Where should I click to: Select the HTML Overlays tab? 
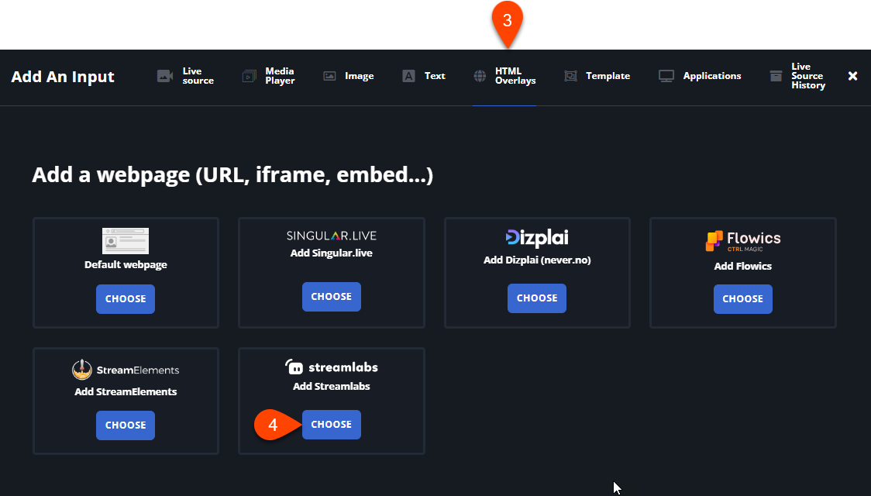tap(504, 76)
